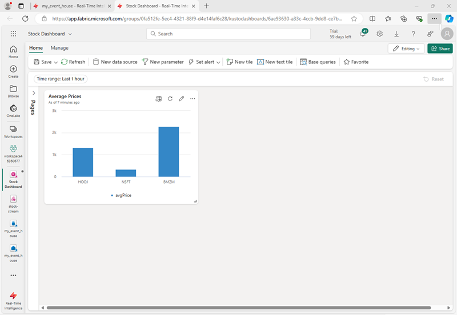Screen dimensions: 457x315
Task: Edit the Average Prices tile pencil
Action: pyautogui.click(x=181, y=99)
